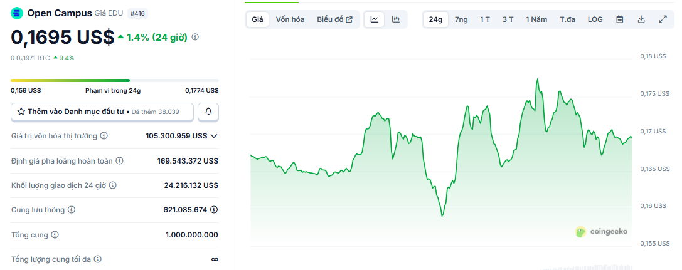Viewport: 682px width, 270px height.
Task: Open the calendar date range picker
Action: click(620, 19)
